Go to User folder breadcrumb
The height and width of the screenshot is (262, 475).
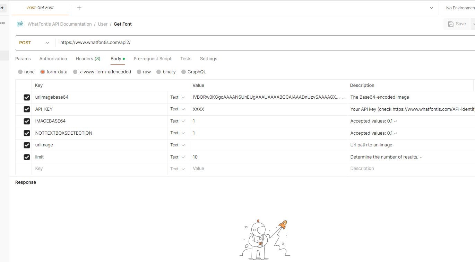[x=103, y=24]
